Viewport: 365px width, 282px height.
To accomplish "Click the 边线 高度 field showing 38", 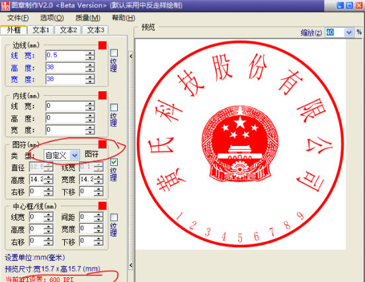I will 65,67.
